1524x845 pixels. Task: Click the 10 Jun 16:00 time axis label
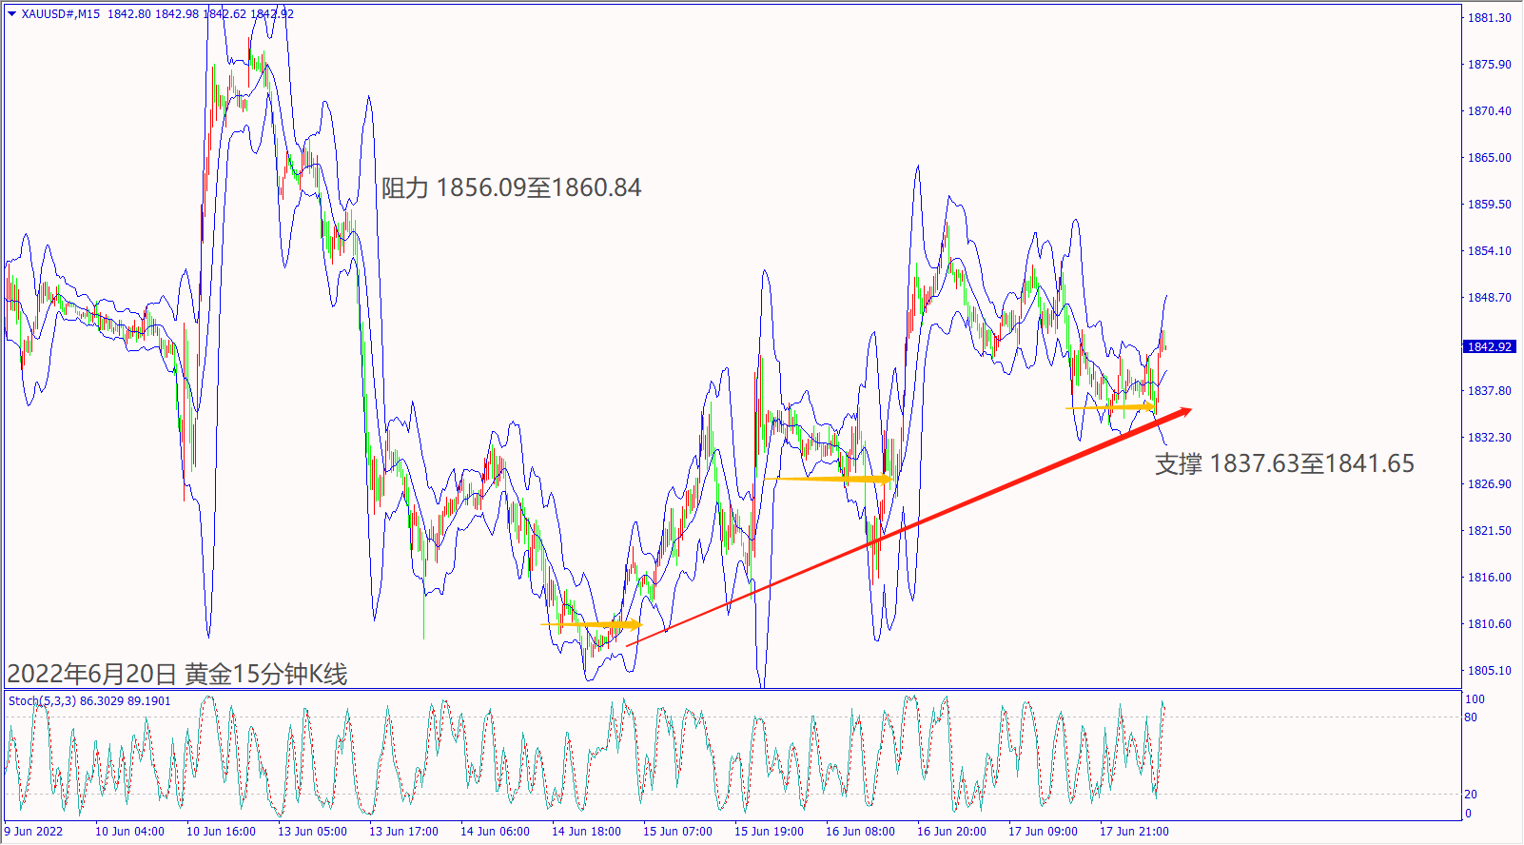click(x=221, y=832)
